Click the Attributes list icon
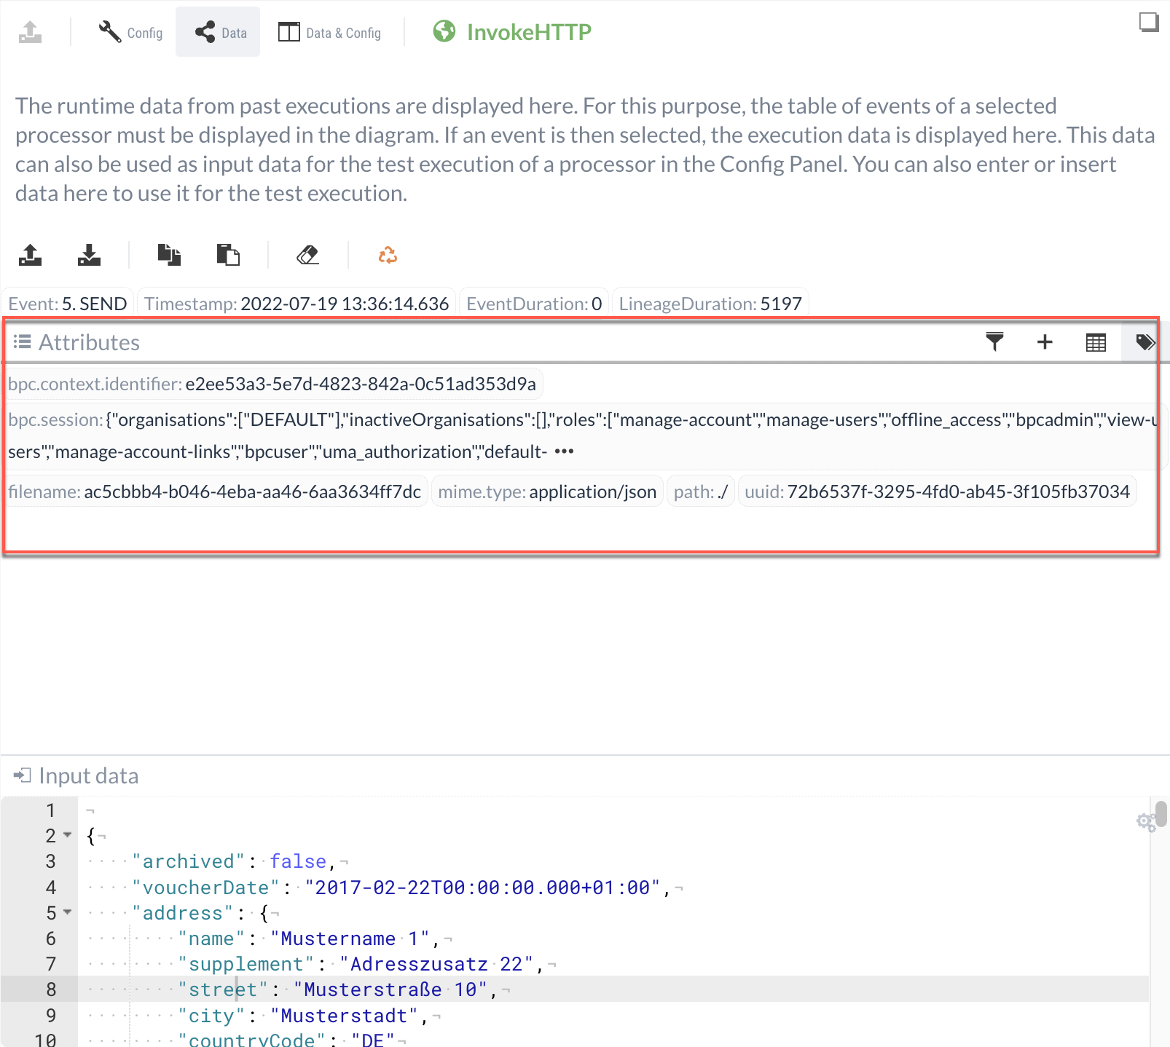The width and height of the screenshot is (1170, 1047). [x=23, y=341]
